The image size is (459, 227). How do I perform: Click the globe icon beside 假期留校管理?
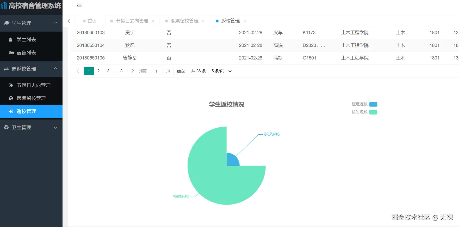(x=11, y=98)
